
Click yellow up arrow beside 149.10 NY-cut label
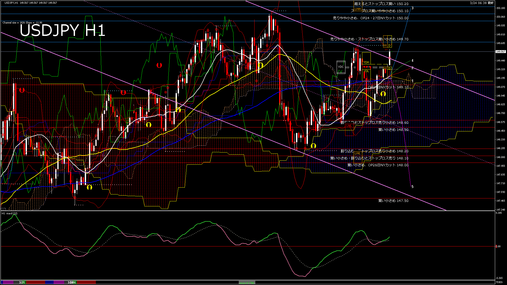pos(383,94)
